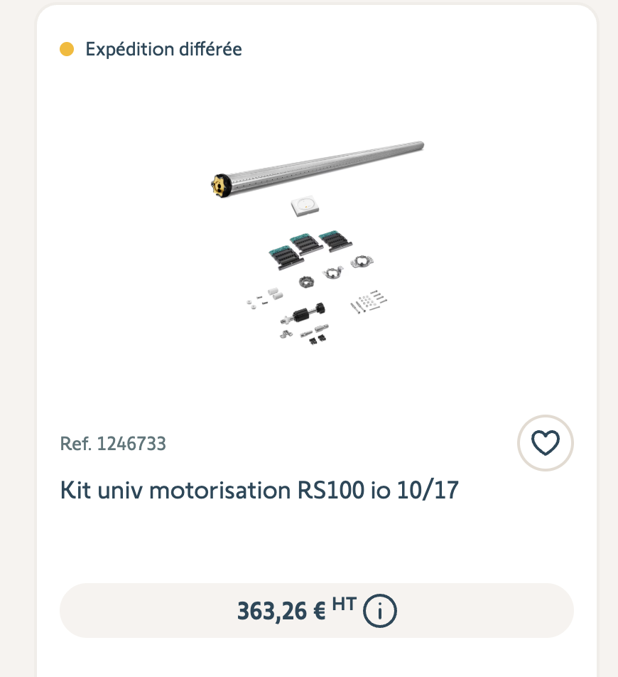Click the screws set in product photo
This screenshot has width=618, height=677.
coord(369,302)
